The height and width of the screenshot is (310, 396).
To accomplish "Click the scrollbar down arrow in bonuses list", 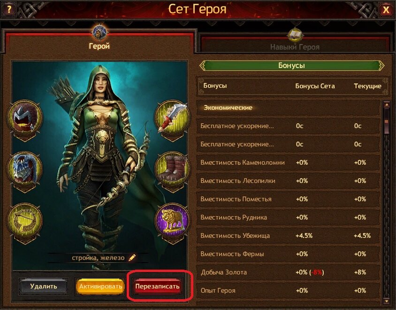I will (x=387, y=301).
